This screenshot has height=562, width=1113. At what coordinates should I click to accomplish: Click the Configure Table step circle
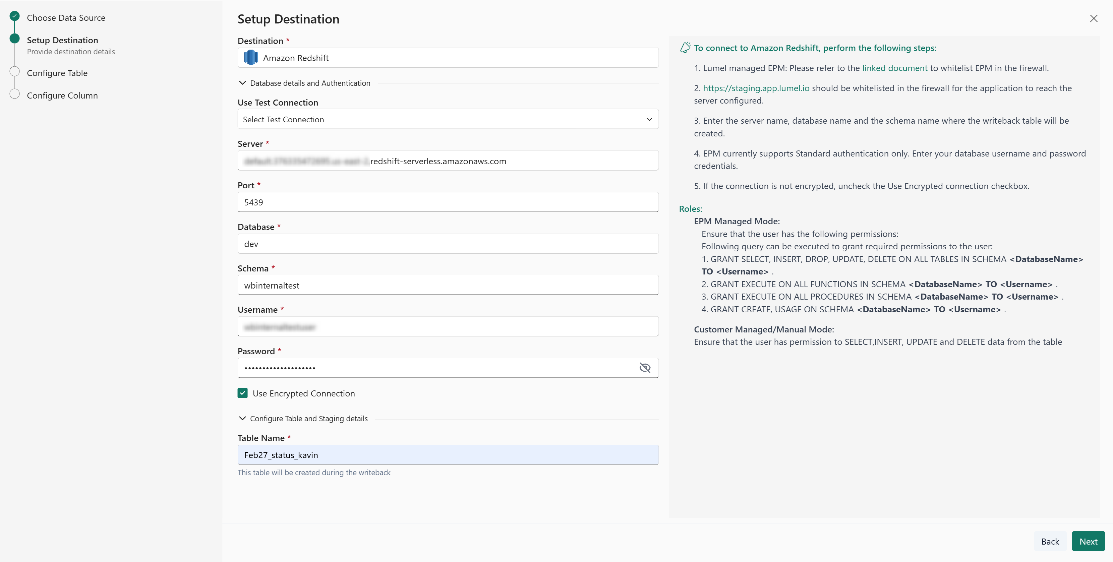15,72
